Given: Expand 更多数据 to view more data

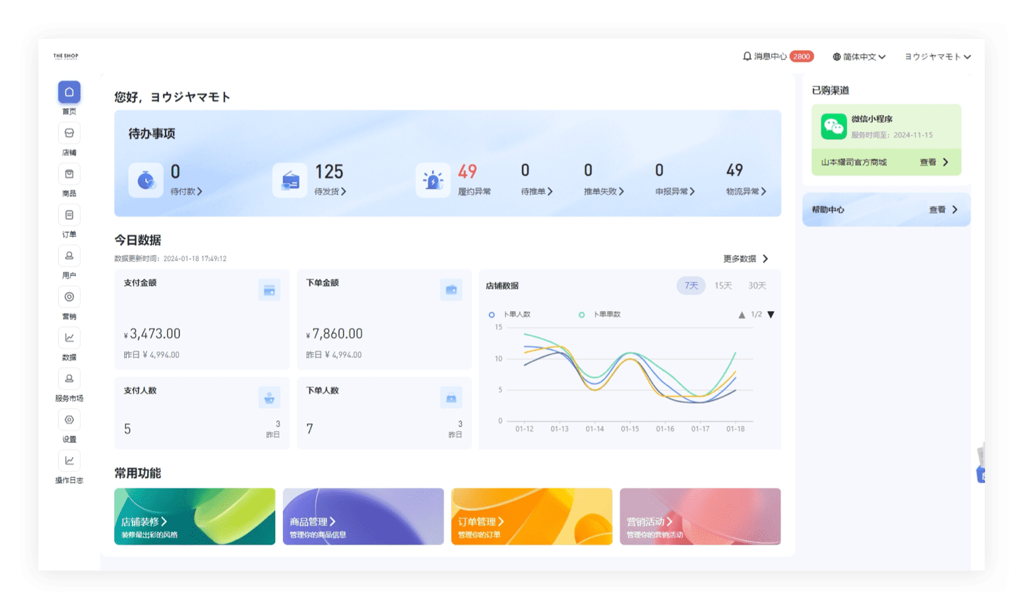Looking at the screenshot, I should [746, 259].
